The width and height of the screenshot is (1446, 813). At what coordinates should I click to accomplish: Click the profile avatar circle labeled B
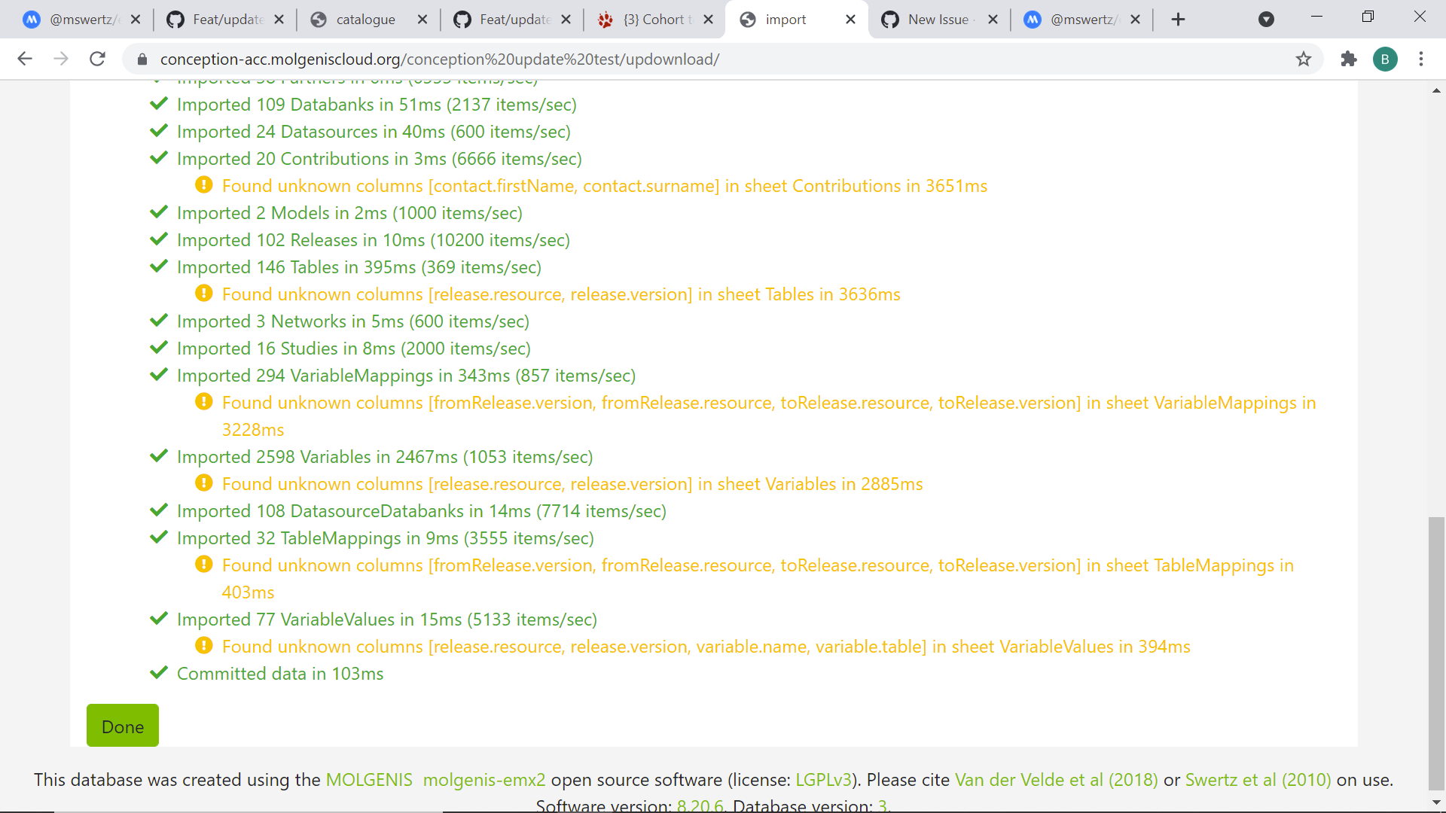1386,59
